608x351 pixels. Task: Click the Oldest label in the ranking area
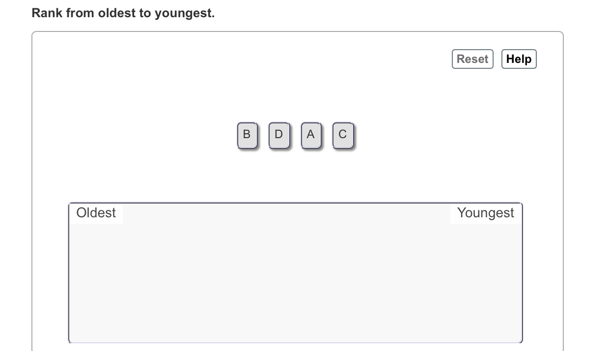coord(96,213)
